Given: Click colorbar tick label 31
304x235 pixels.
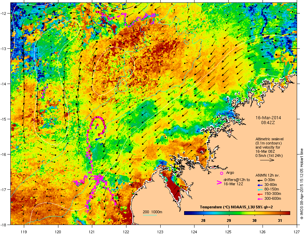Looking at the screenshot, I should point(280,220).
